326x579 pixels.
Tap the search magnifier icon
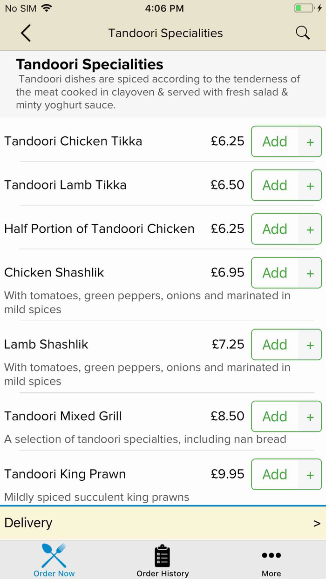(x=302, y=33)
